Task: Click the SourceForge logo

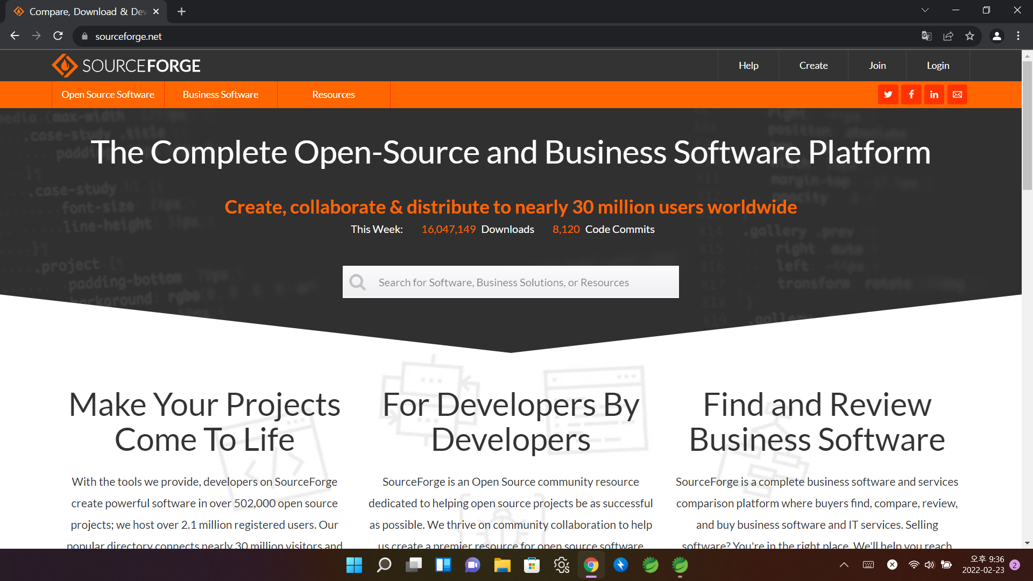Action: tap(126, 66)
